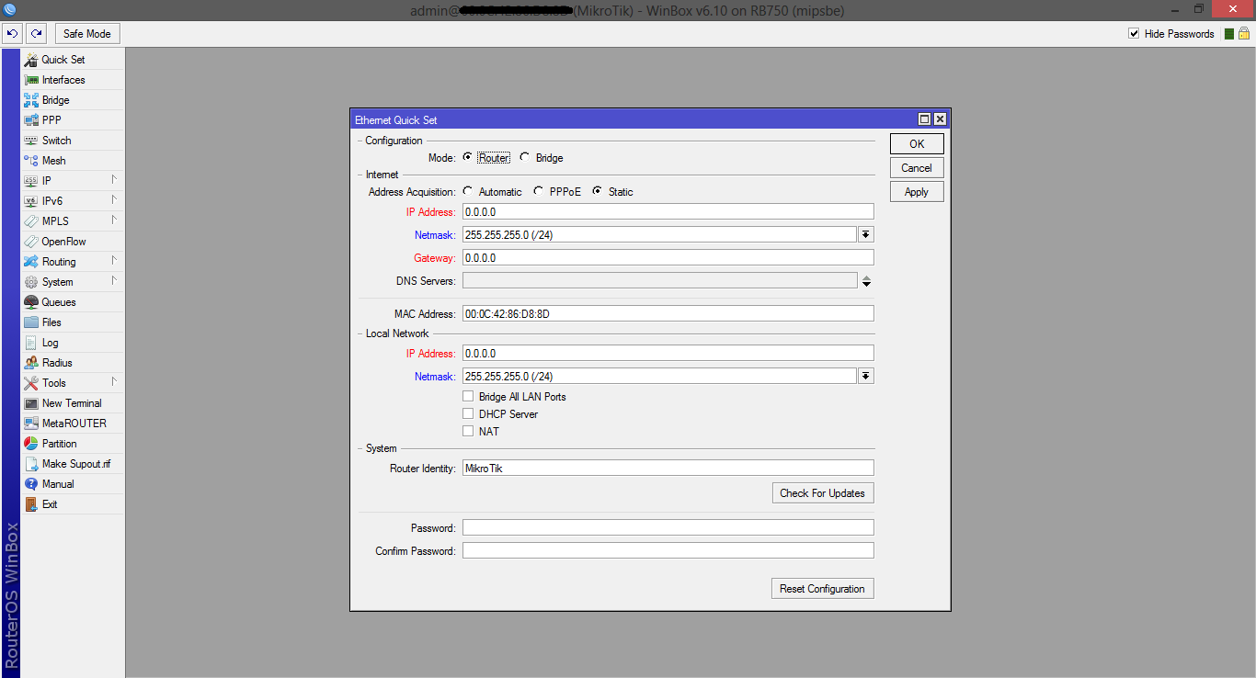
Task: Expand the Tools submenu arrow
Action: (114, 382)
